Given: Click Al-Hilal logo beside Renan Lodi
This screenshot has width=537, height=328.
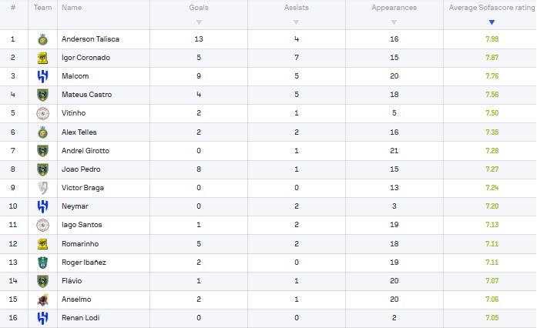Looking at the screenshot, I should tap(42, 318).
